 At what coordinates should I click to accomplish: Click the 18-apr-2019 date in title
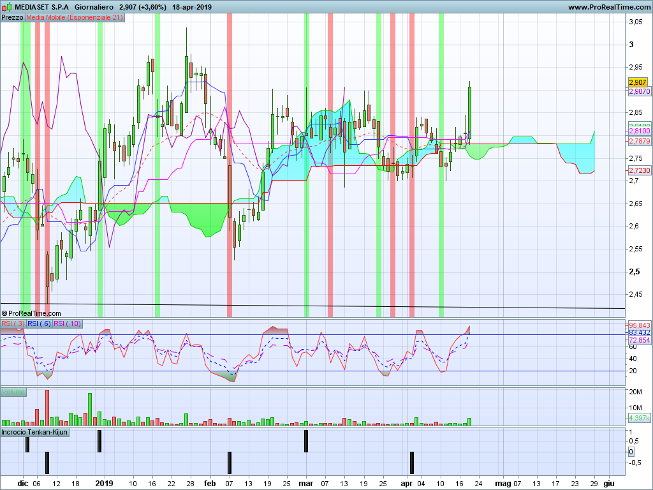(191, 7)
